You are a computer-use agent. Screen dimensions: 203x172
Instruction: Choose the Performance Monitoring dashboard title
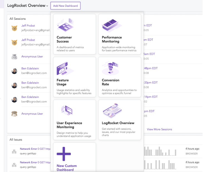pyautogui.click(x=112, y=39)
